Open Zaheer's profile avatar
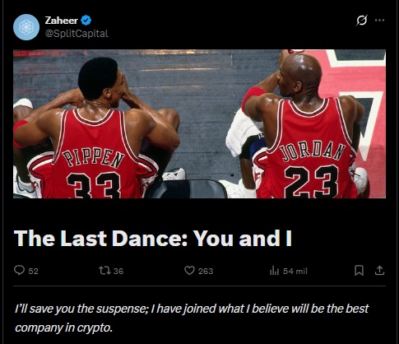The height and width of the screenshot is (344, 399). 26,27
